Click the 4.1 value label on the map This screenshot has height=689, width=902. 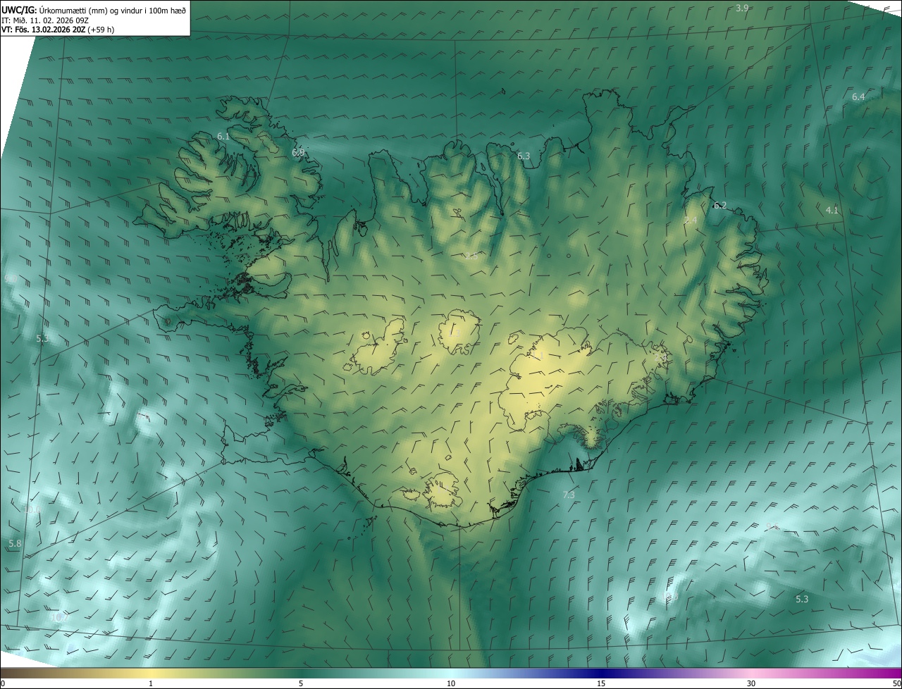pos(832,210)
